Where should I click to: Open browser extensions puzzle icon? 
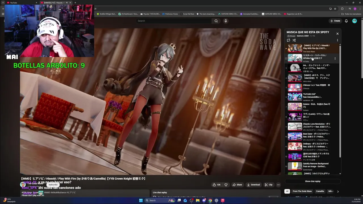[342, 9]
